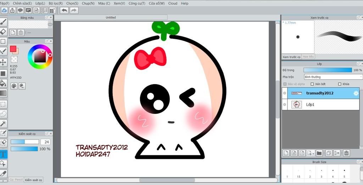Delete color from Bảng màu palette
Viewport: 363px width, 185px height.
(x=21, y=33)
